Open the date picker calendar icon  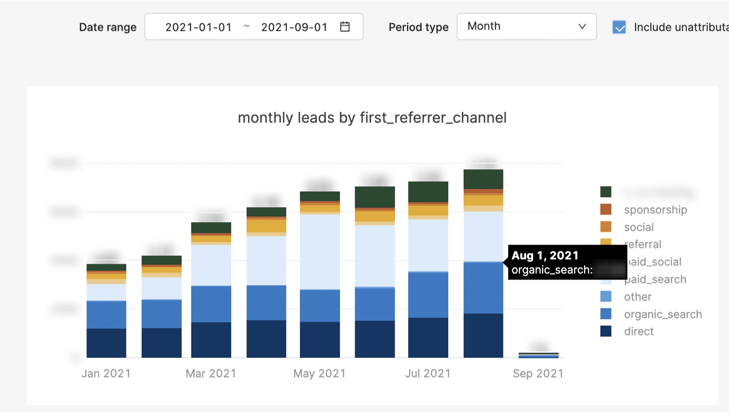click(344, 27)
